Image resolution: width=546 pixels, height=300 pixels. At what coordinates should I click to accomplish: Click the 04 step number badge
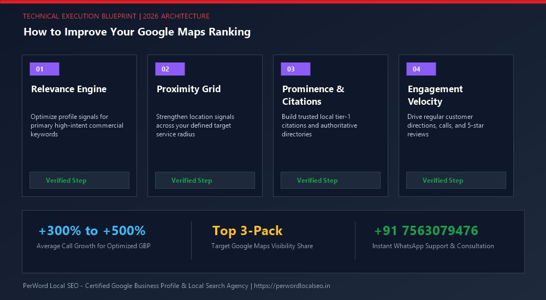click(x=421, y=69)
